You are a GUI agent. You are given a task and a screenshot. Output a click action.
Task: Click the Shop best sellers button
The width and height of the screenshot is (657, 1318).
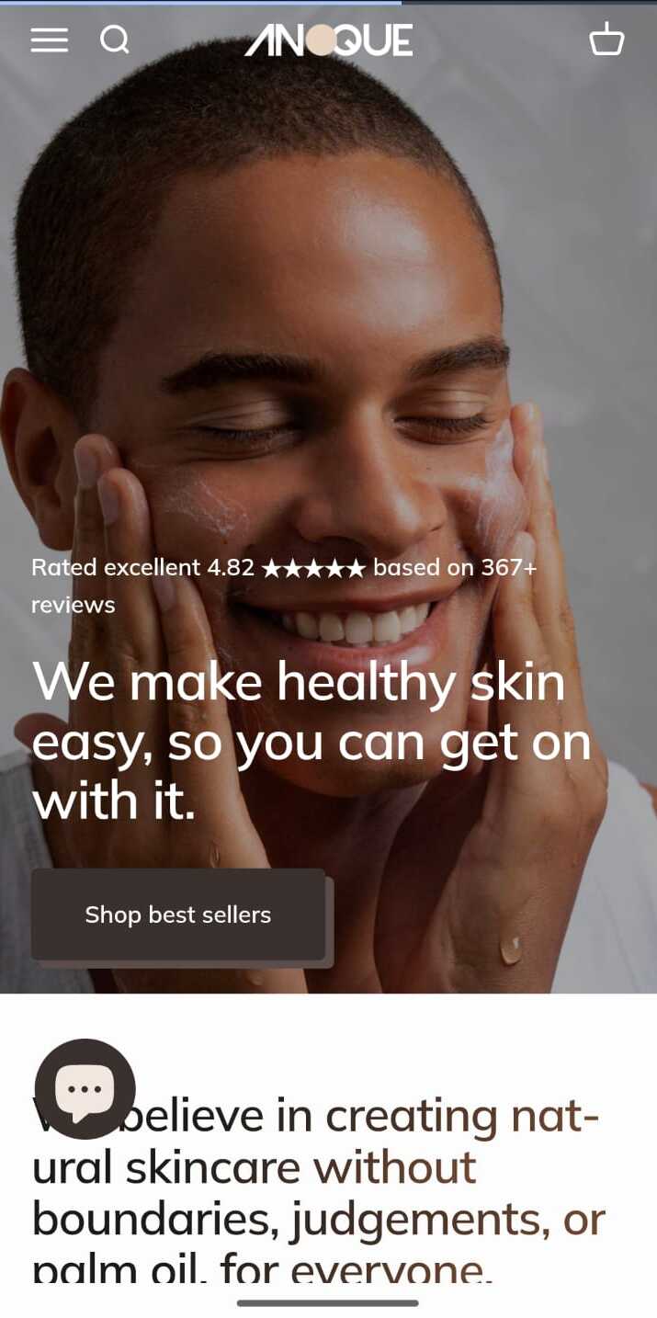tap(178, 915)
